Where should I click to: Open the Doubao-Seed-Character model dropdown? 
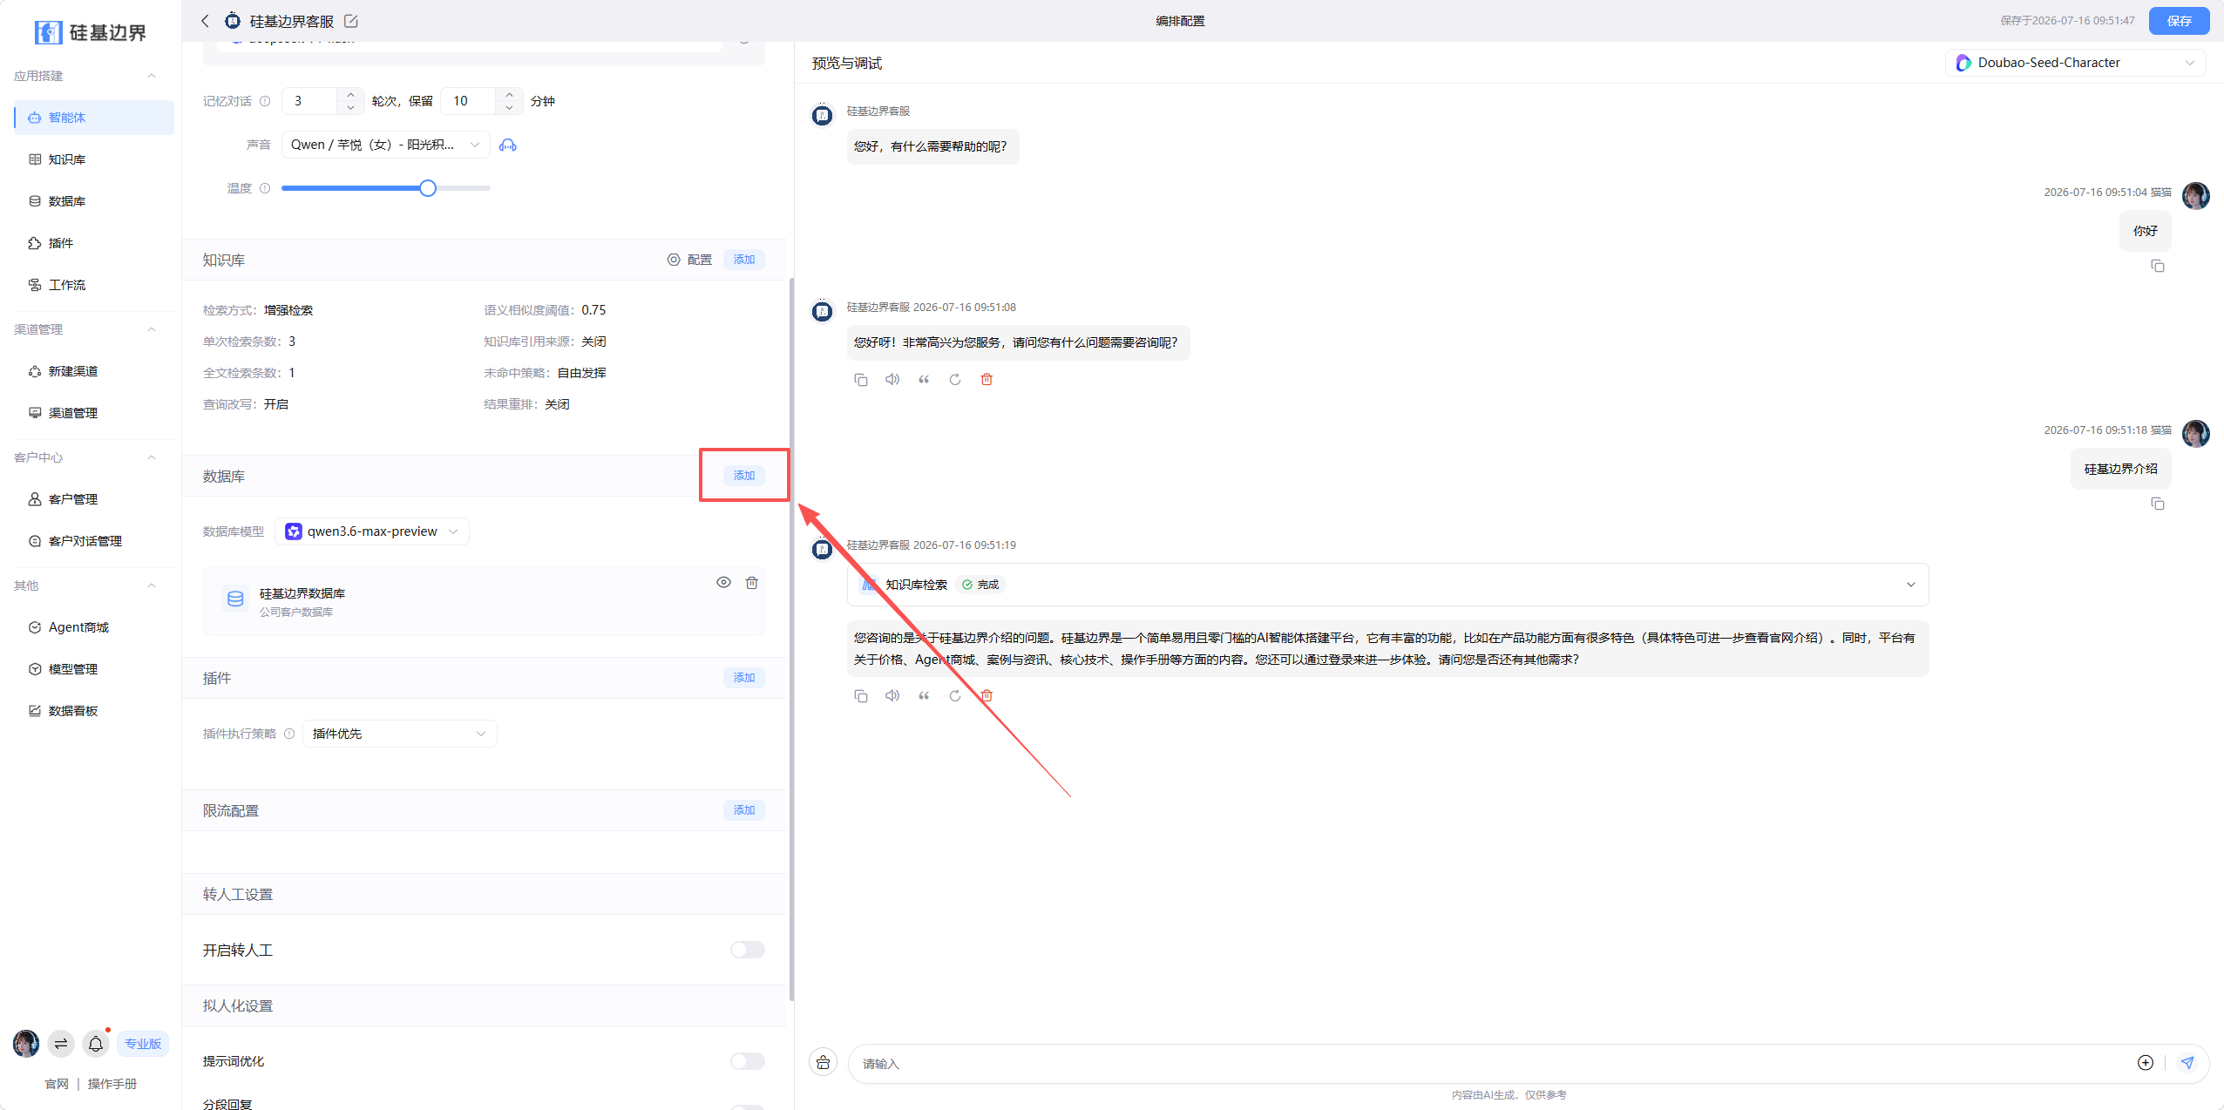tap(2075, 63)
